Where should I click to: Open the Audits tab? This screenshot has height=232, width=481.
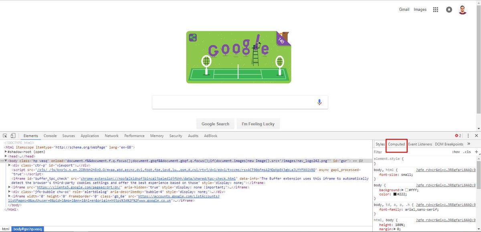pos(193,136)
